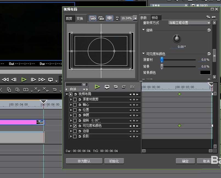Click the undo icon in layout toolbar
221x178 pixels.
pos(116,87)
